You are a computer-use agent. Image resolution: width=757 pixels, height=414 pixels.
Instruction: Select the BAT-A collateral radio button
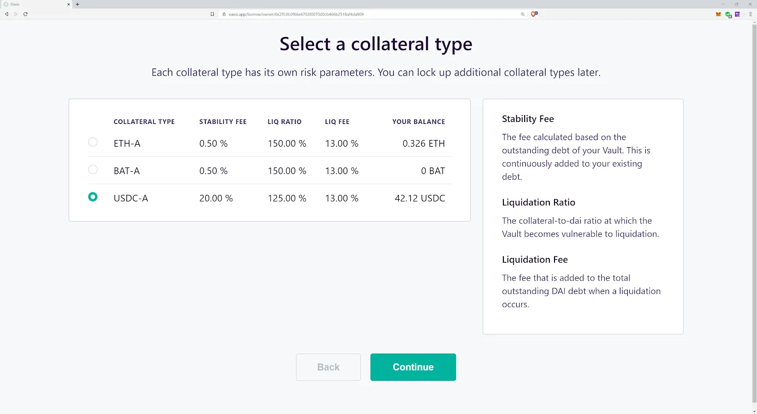point(93,169)
